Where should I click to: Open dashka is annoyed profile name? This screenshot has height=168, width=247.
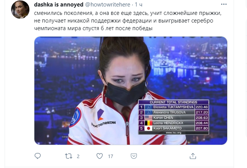click(x=58, y=5)
